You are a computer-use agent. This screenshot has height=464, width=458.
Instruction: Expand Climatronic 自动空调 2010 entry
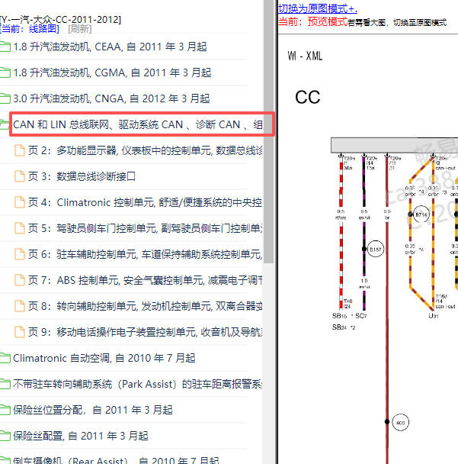click(104, 358)
